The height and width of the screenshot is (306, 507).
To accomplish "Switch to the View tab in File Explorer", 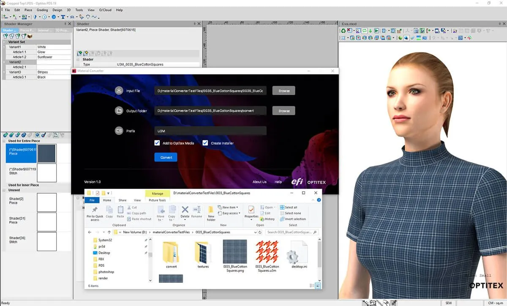I will coord(137,200).
